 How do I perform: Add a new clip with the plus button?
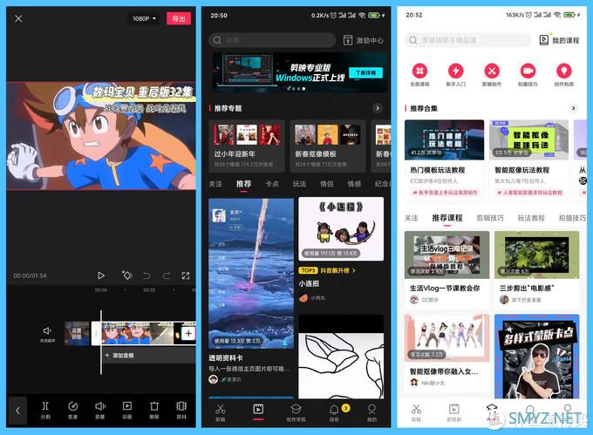pyautogui.click(x=188, y=333)
